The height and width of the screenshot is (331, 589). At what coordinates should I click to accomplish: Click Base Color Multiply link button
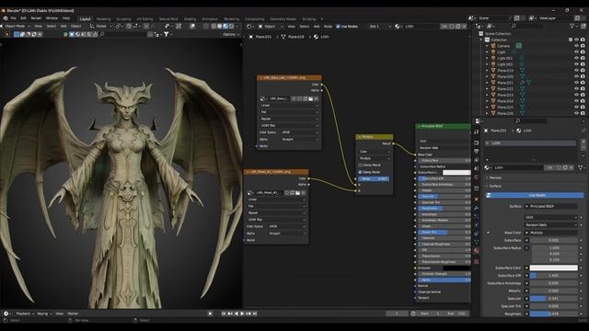pyautogui.click(x=550, y=233)
